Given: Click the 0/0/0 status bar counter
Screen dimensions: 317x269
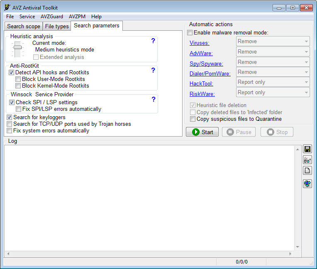Looking at the screenshot, I should pos(241,262).
